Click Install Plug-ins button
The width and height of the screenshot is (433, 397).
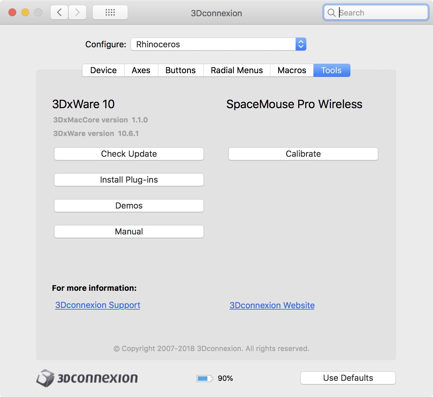tap(129, 180)
